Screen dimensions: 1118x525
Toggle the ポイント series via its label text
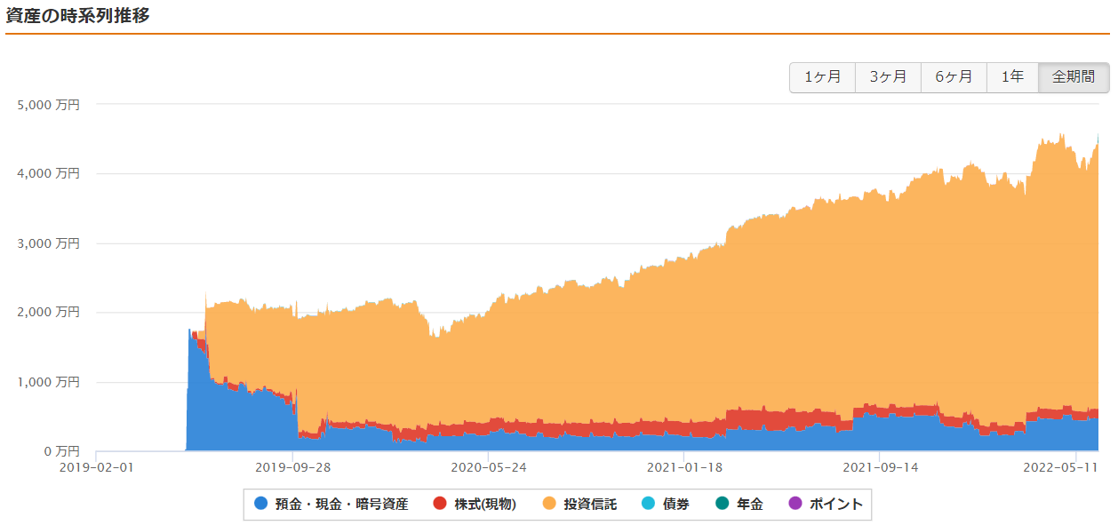pos(836,505)
